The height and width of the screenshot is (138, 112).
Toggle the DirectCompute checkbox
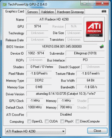[x=77, y=121]
